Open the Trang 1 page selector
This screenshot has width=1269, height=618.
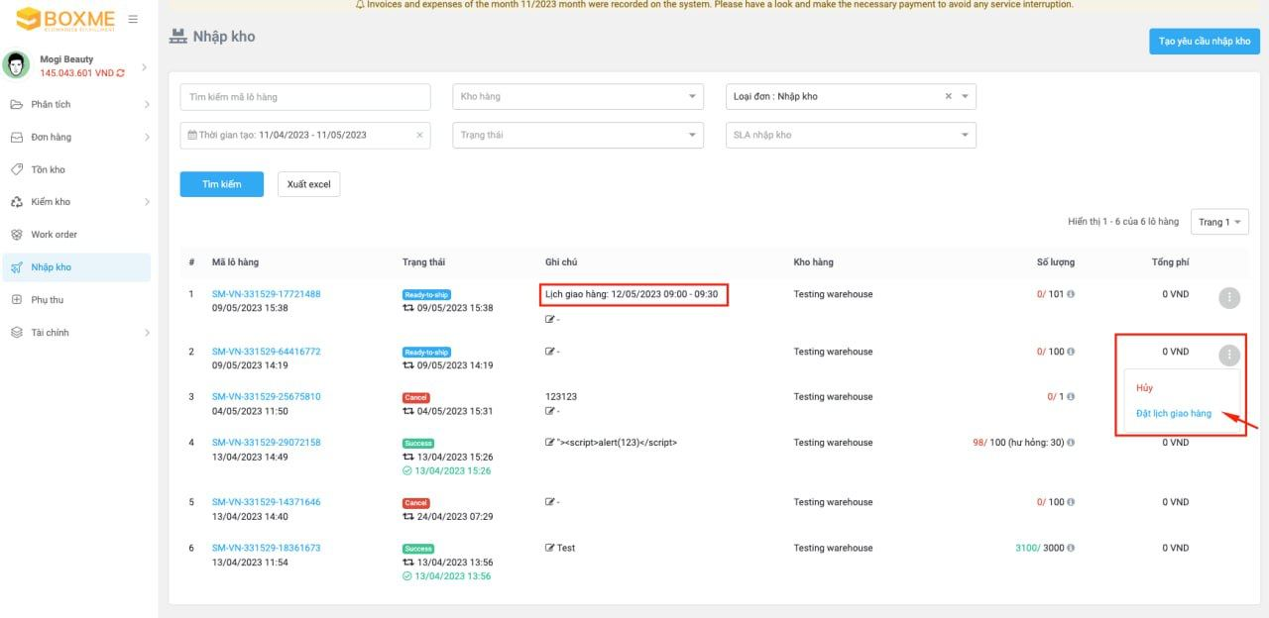click(x=1219, y=222)
